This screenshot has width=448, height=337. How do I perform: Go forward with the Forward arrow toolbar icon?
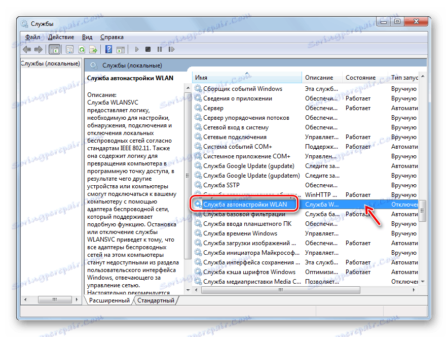click(39, 50)
